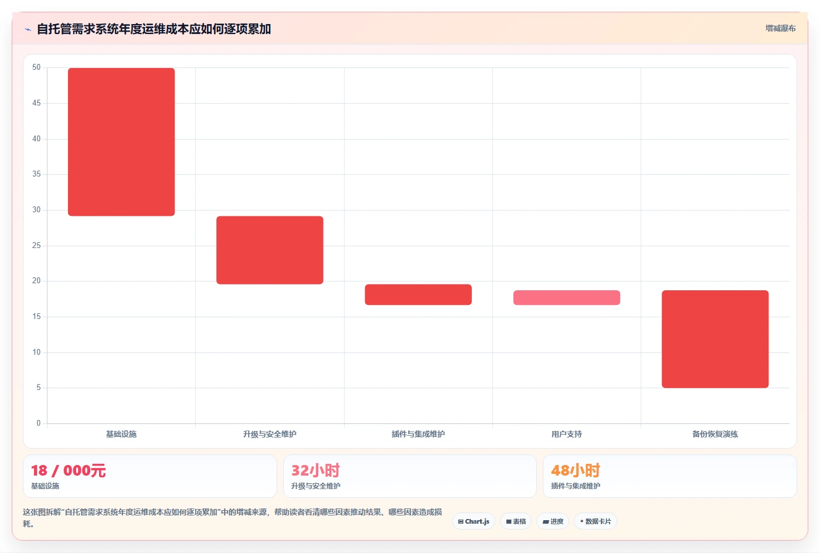This screenshot has width=820, height=553.
Task: Click the 用户支持 x-axis label
Action: (567, 434)
